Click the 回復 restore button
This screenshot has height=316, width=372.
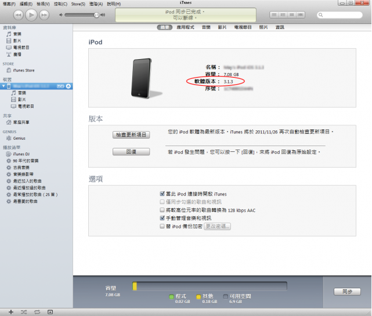[x=131, y=151]
